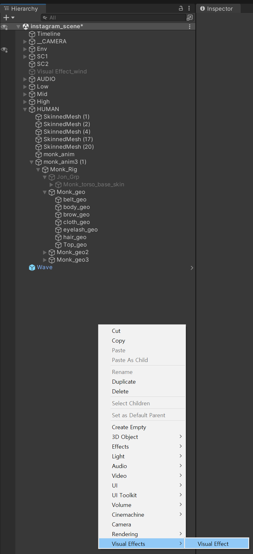Viewport: 253px width, 554px height.
Task: Collapse the HUMAN object
Action: (x=25, y=109)
